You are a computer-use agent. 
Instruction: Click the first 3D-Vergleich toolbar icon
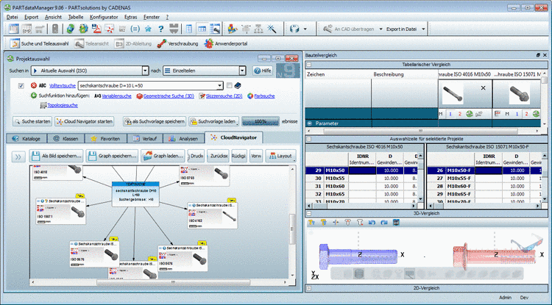coord(311,223)
